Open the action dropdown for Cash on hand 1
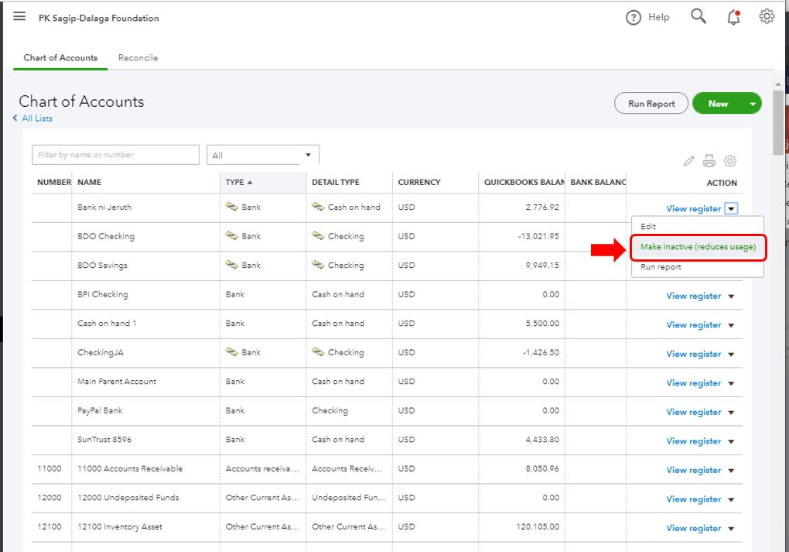Screen dimensions: 789x552 click(x=731, y=325)
